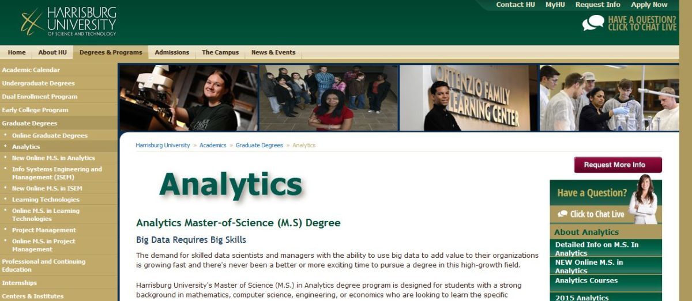Image resolution: width=692 pixels, height=301 pixels.
Task: Click the chat speech bubble icon in header
Action: tap(593, 23)
